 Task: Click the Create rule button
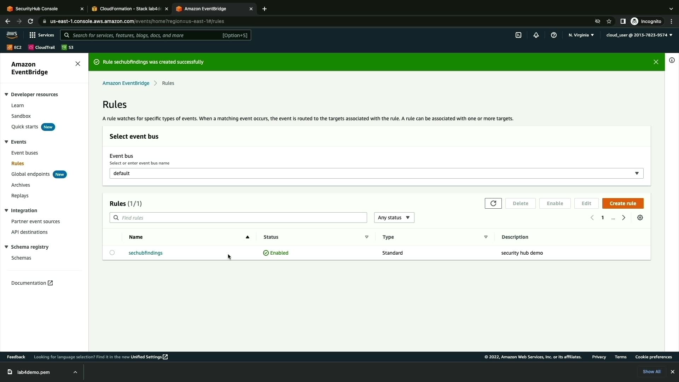623,203
